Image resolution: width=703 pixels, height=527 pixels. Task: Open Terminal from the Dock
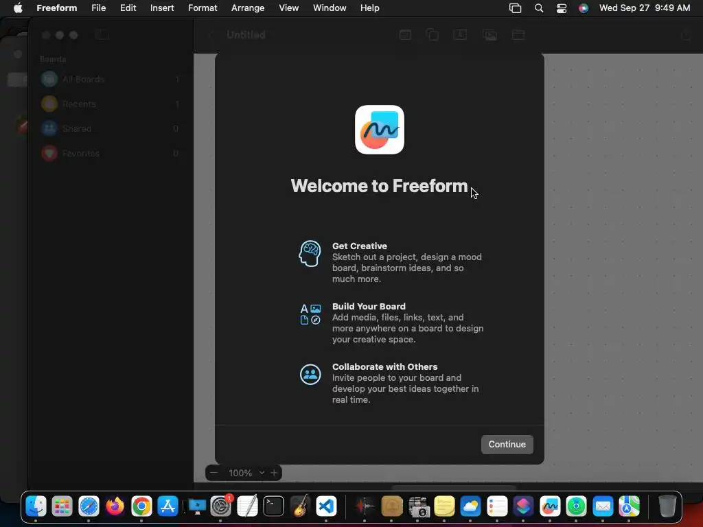tap(273, 506)
